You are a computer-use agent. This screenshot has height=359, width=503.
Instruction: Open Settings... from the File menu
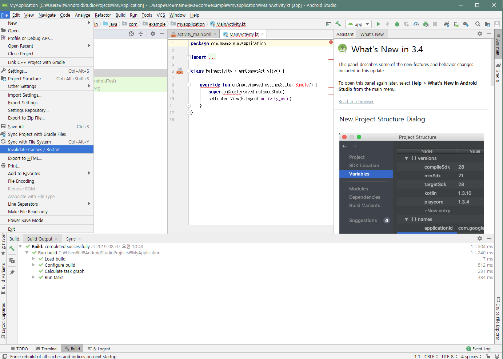point(47,71)
